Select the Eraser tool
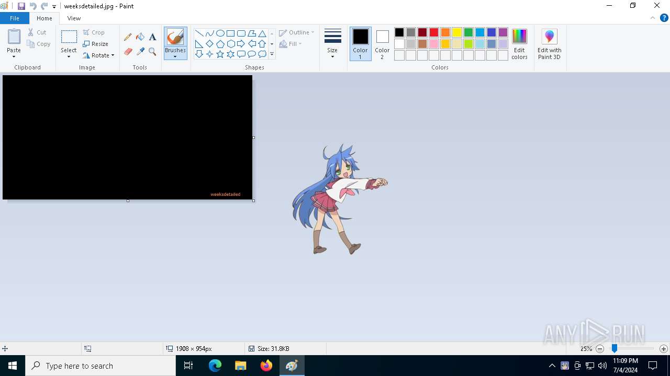 click(x=128, y=51)
